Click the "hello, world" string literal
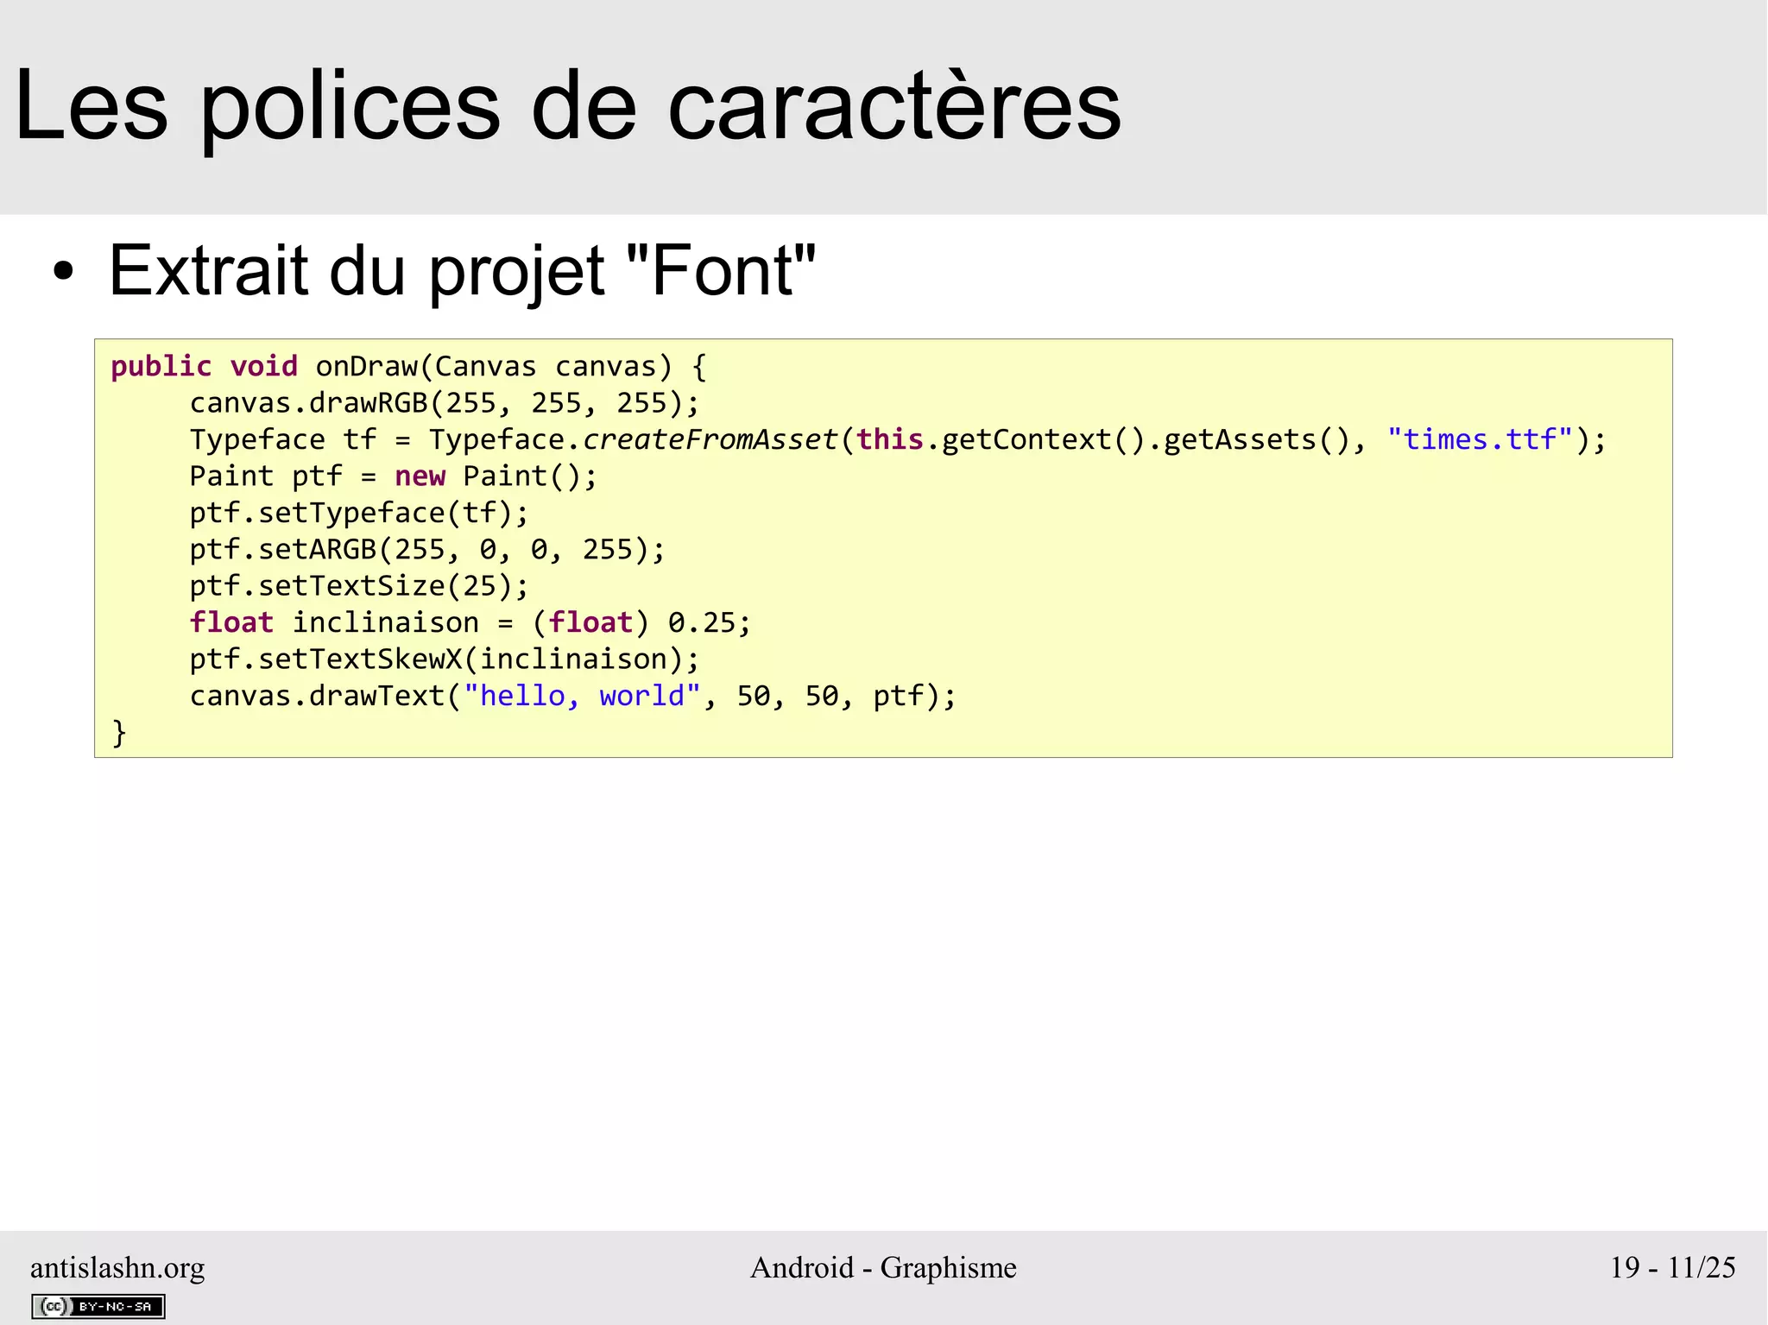The image size is (1768, 1325). click(582, 696)
